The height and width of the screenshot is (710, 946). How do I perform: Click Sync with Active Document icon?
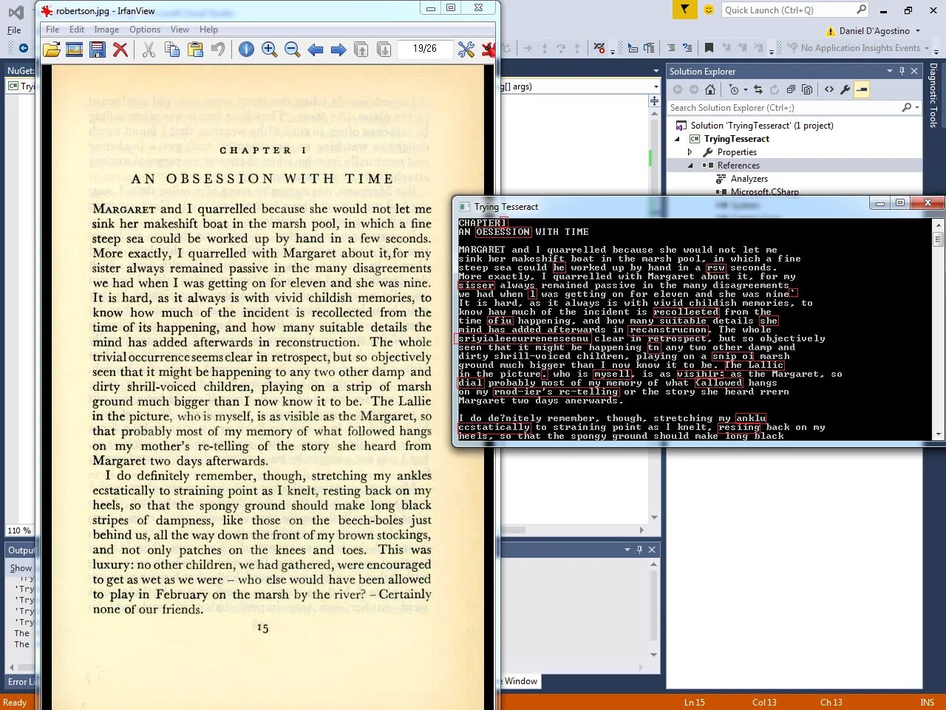[758, 89]
